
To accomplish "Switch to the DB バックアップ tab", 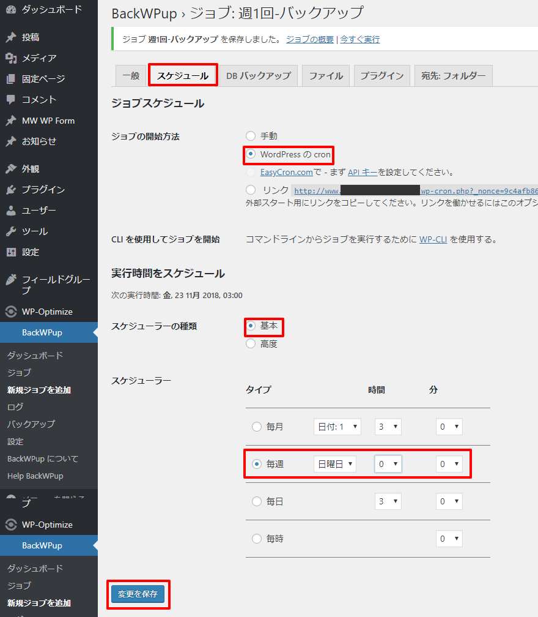I will pos(258,76).
